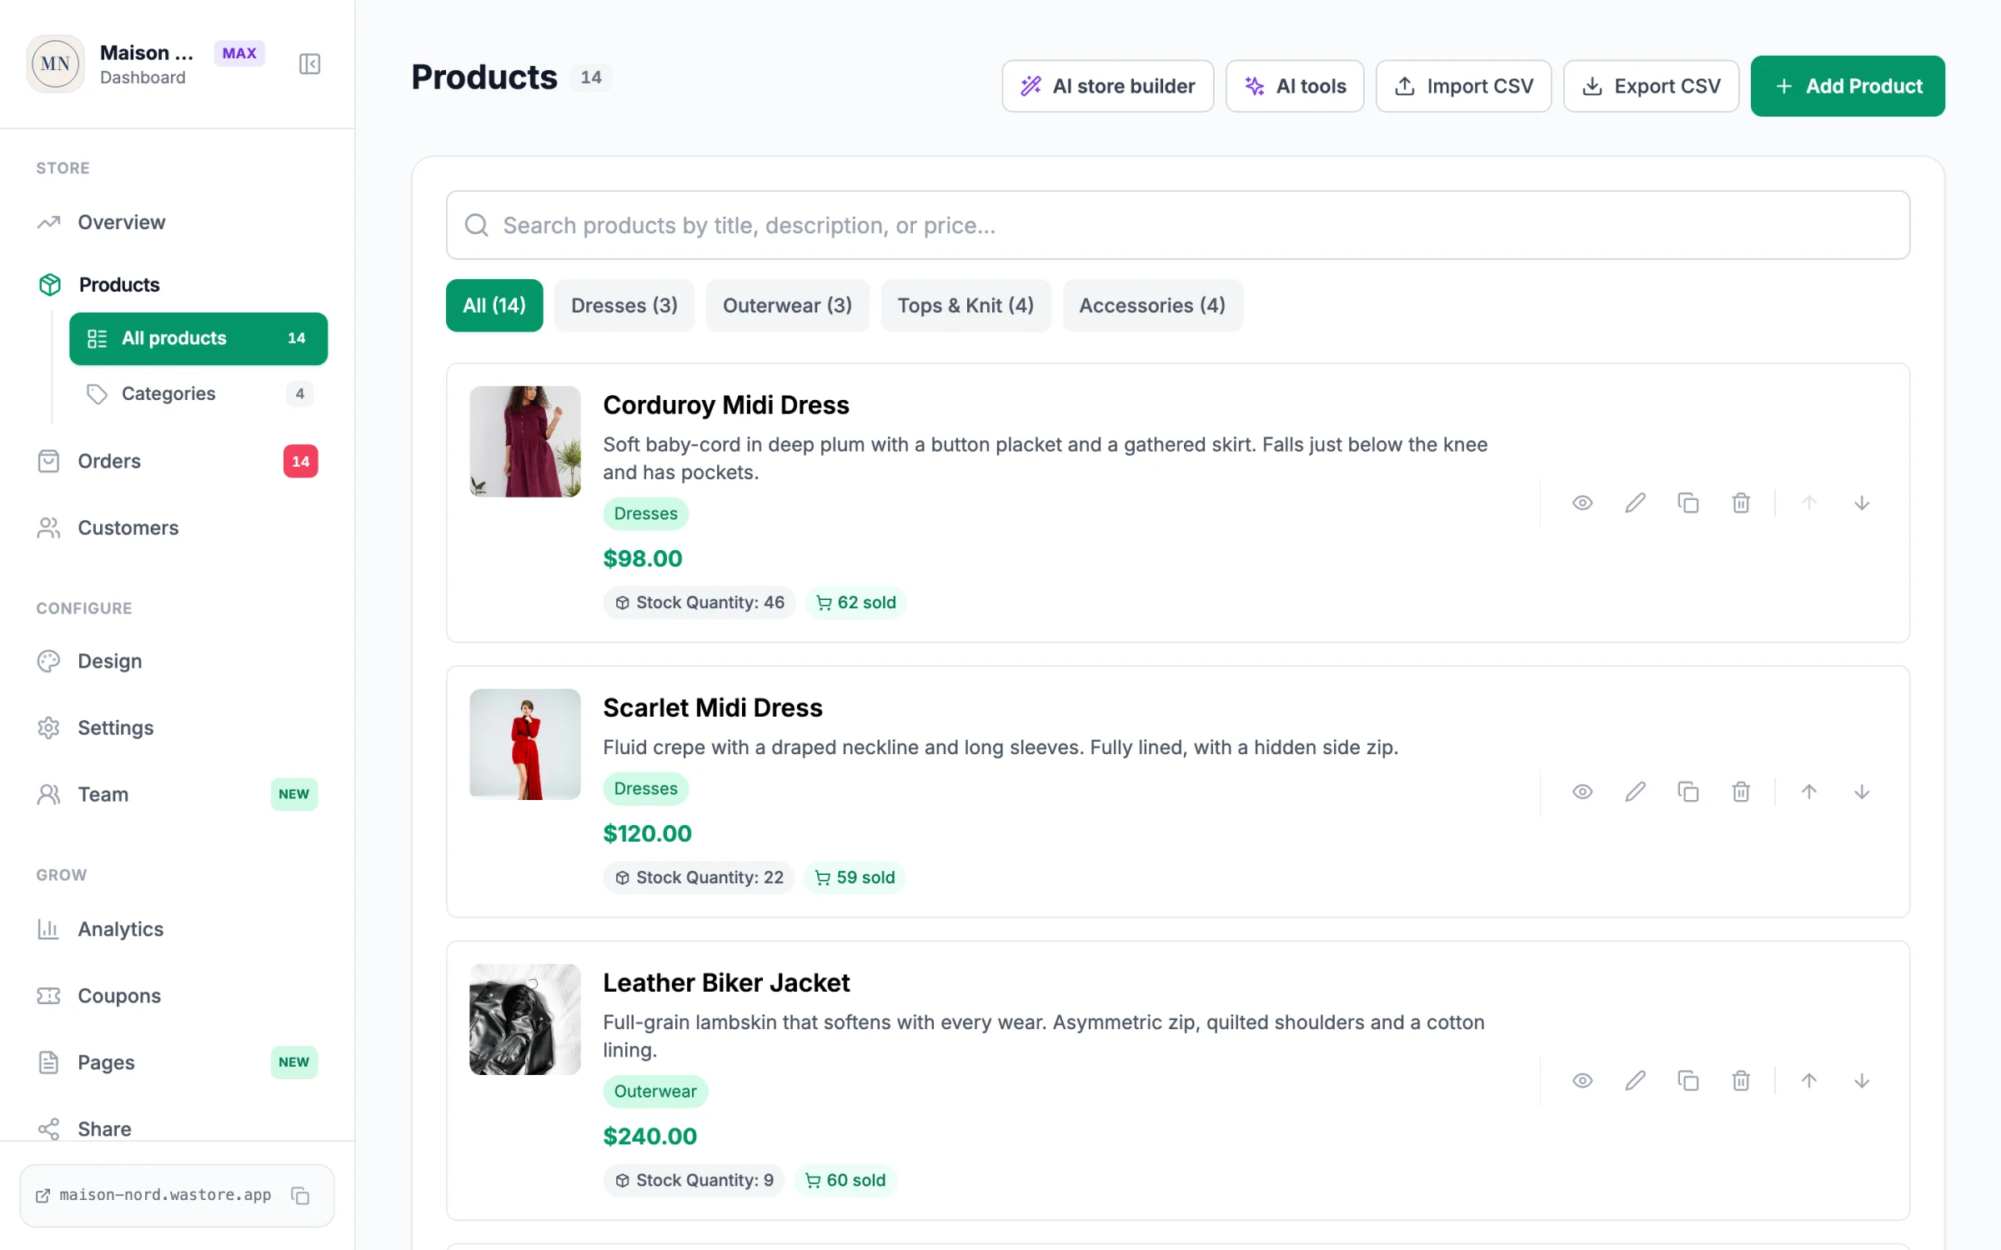This screenshot has width=2001, height=1250.
Task: Open Corduroy Midi Dress thumbnail image
Action: pos(525,442)
